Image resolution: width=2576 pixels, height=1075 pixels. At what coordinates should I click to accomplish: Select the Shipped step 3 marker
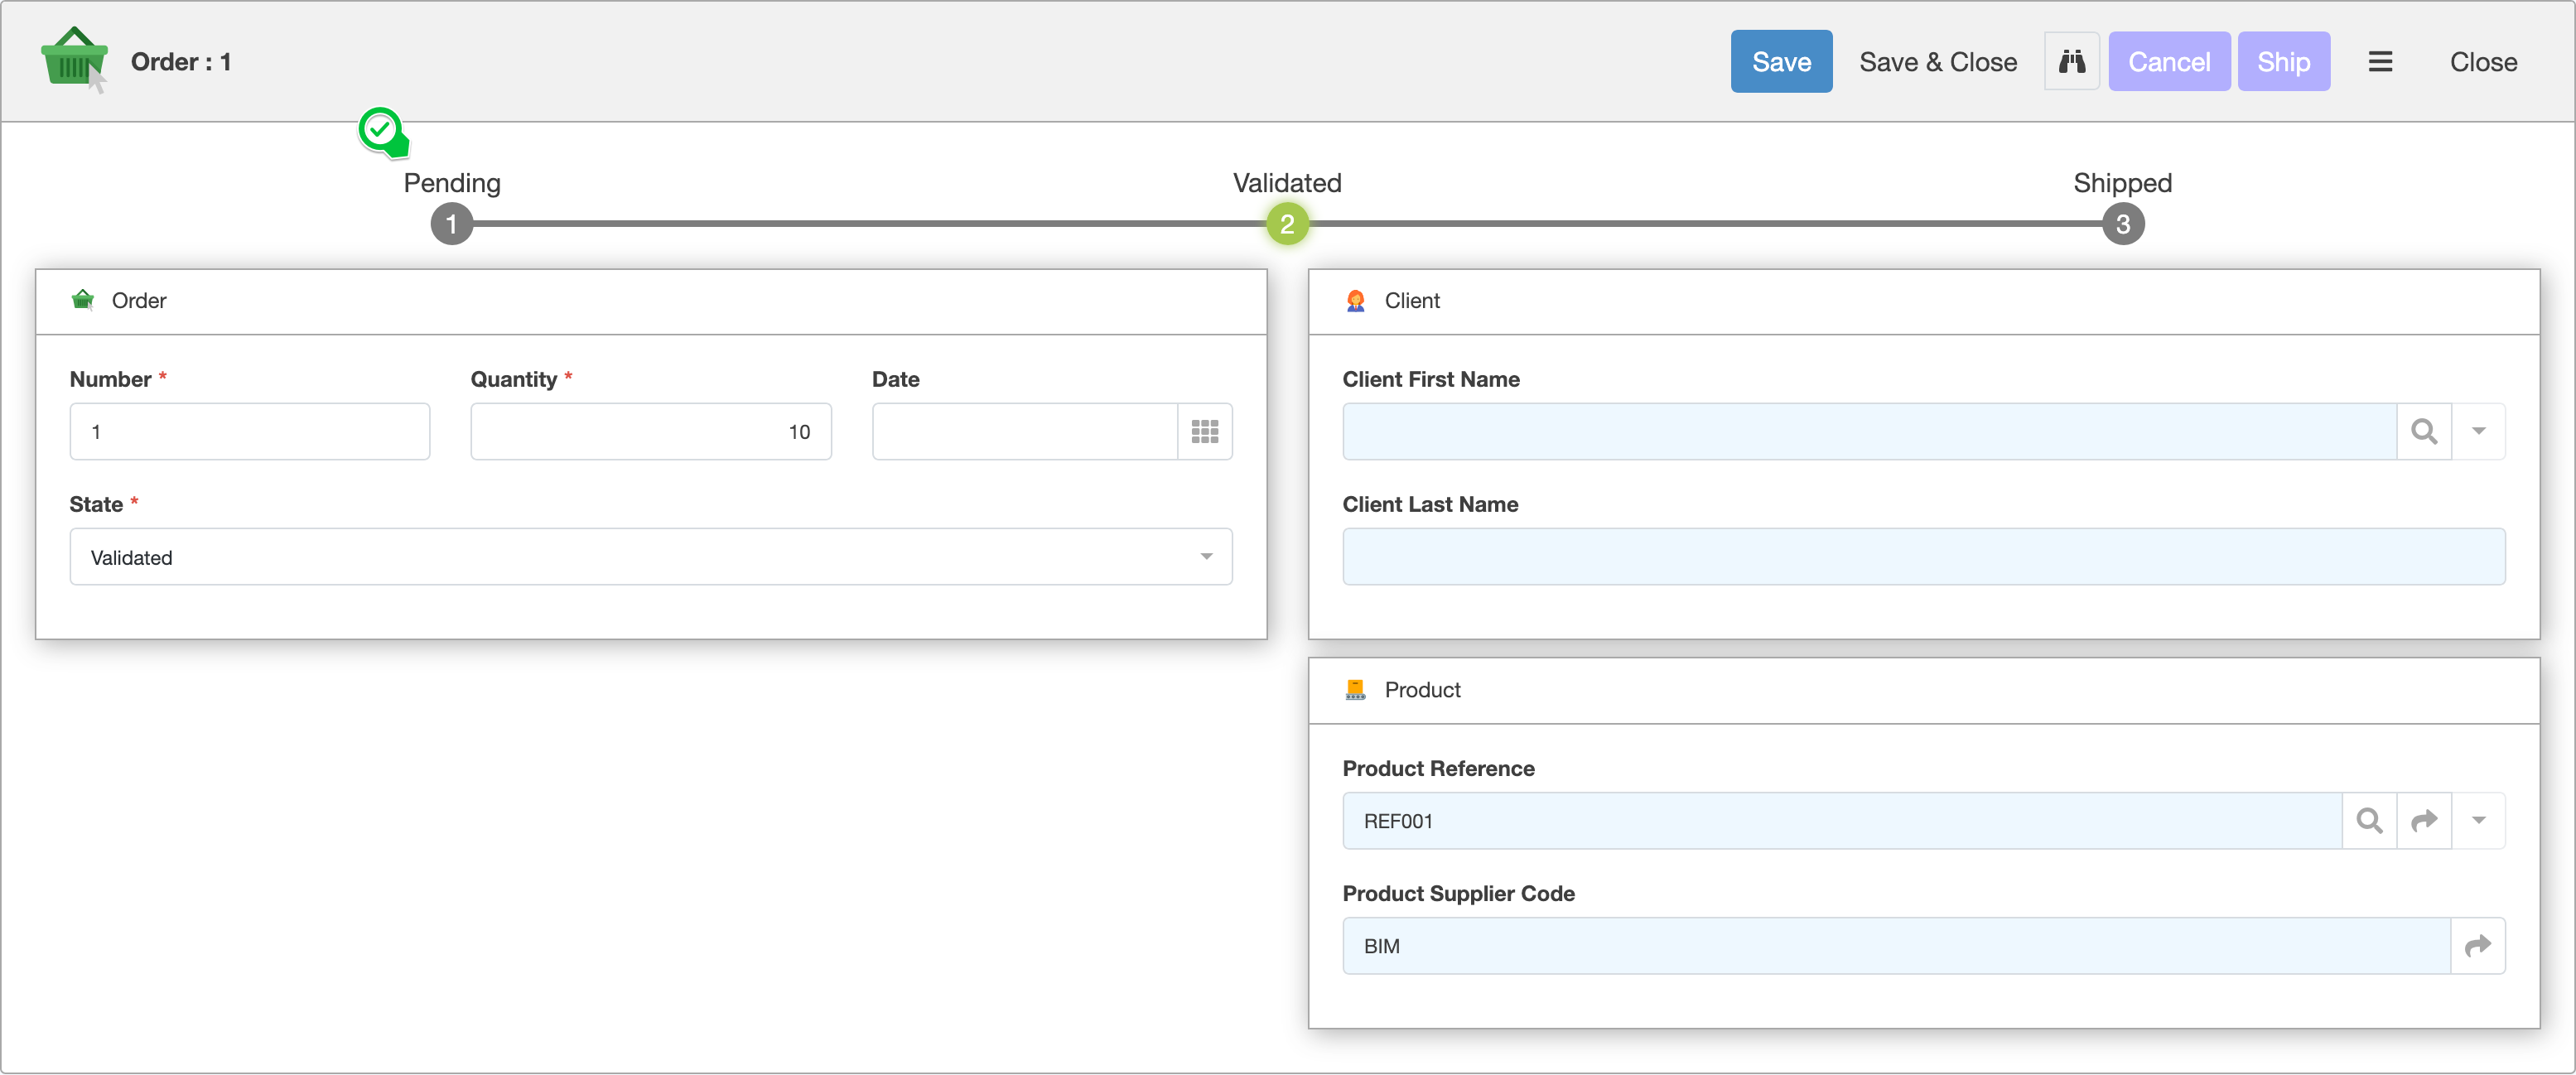coord(2122,224)
